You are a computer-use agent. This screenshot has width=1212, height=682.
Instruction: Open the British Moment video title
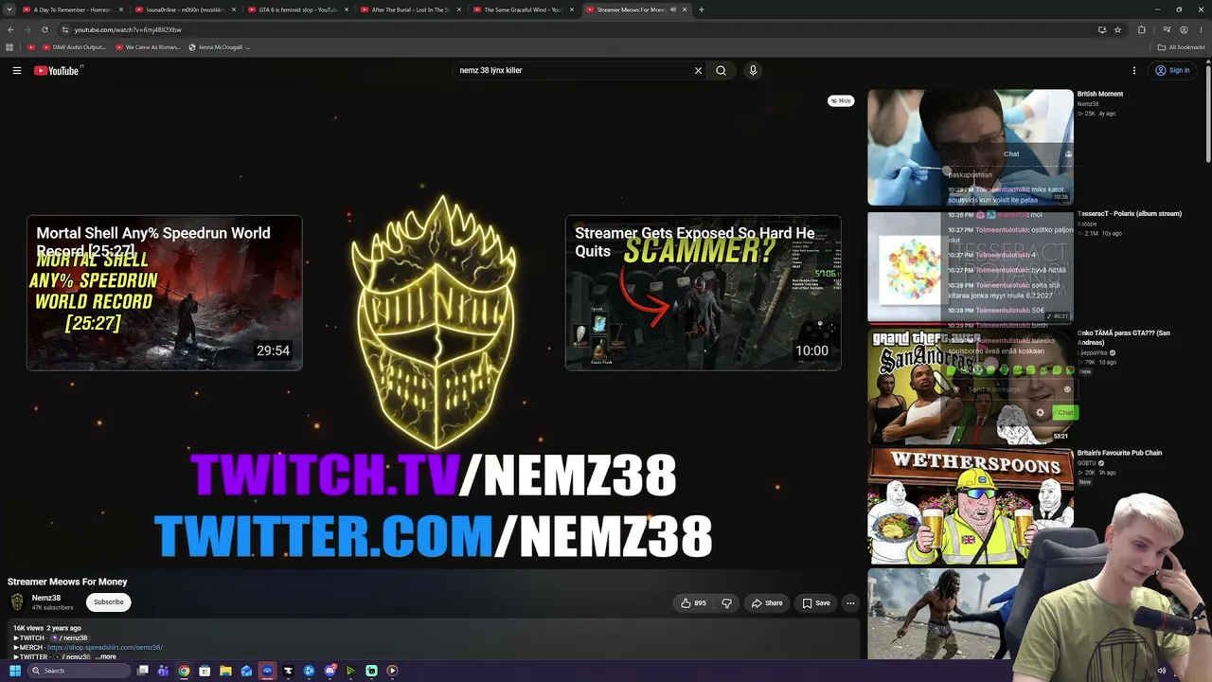1100,94
